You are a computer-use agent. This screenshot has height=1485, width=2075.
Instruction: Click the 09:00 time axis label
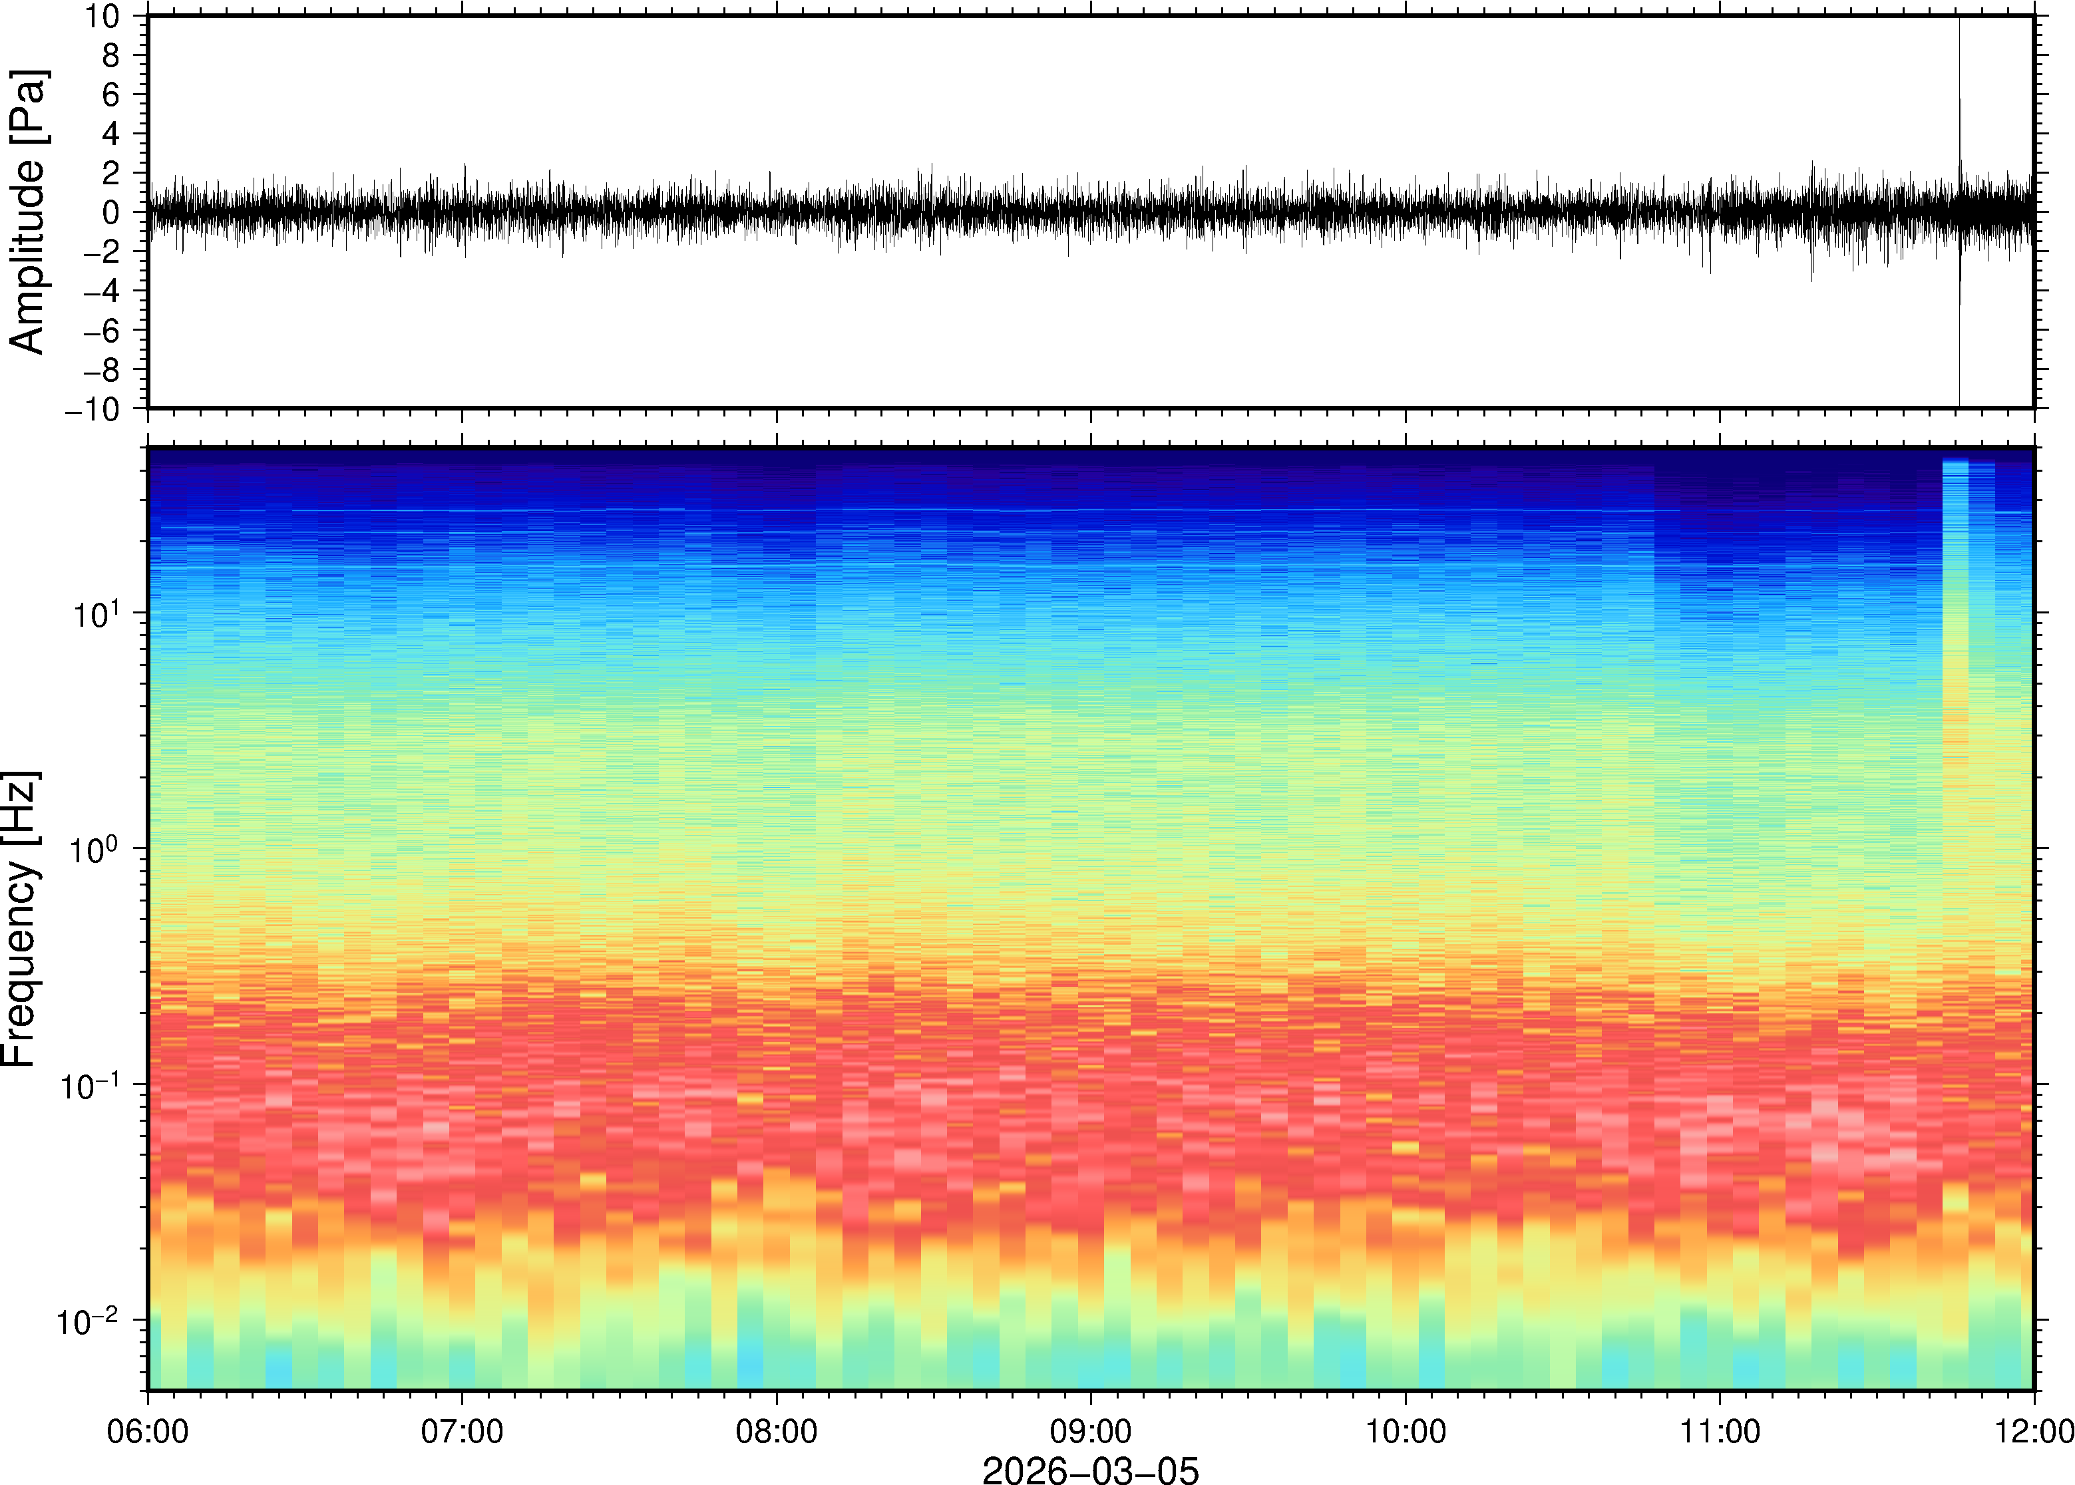tap(1091, 1431)
